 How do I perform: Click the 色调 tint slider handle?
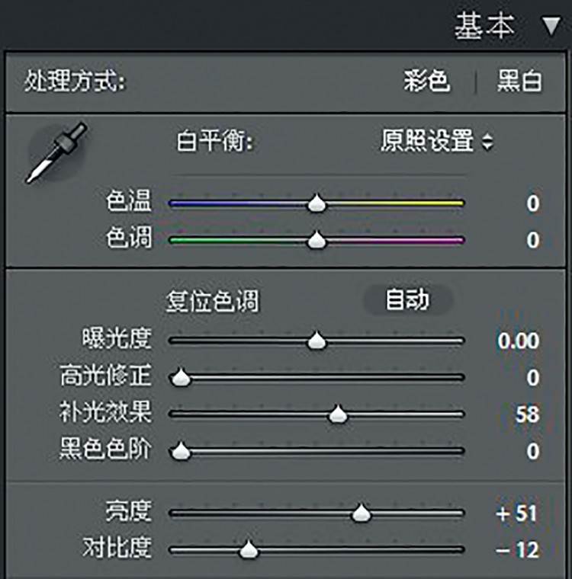click(x=317, y=240)
